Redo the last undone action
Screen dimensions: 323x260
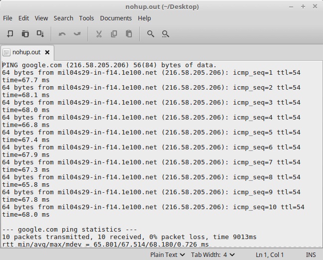click(x=77, y=34)
